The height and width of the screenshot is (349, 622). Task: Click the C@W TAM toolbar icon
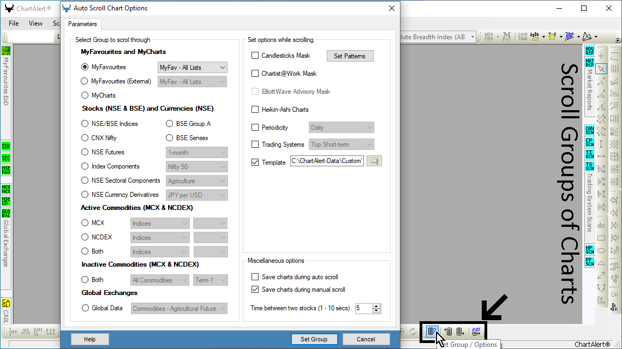(x=523, y=37)
